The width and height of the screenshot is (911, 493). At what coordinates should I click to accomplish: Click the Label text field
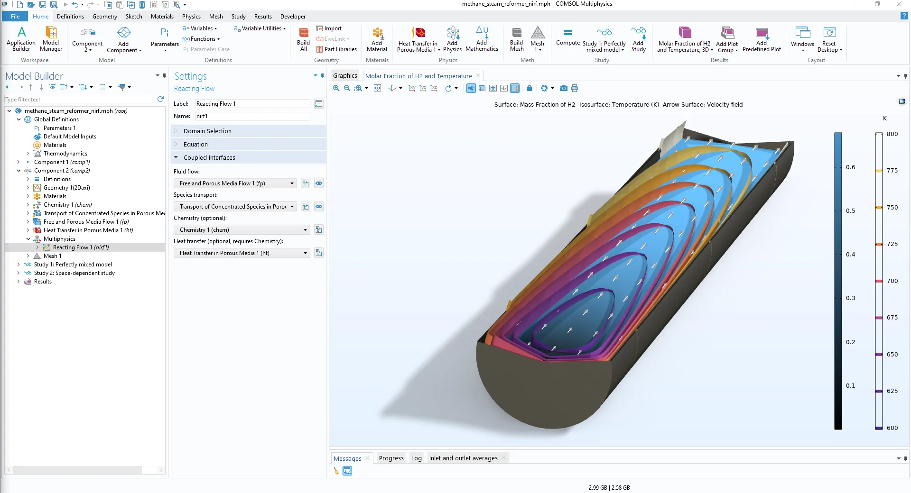(x=252, y=104)
